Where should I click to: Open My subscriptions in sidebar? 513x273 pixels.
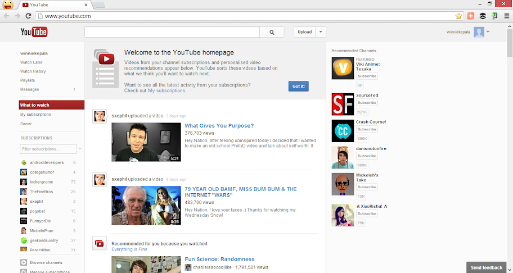point(35,115)
